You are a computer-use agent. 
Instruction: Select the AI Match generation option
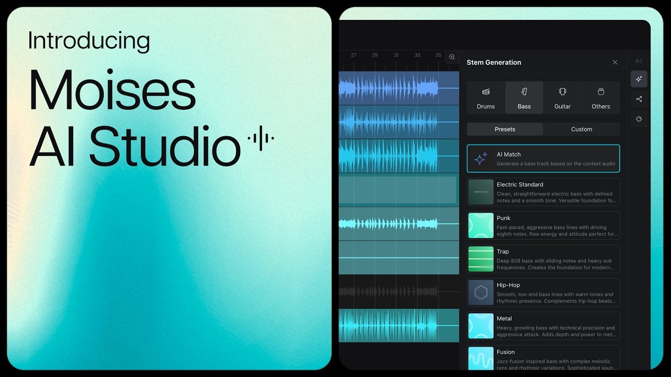(x=543, y=158)
